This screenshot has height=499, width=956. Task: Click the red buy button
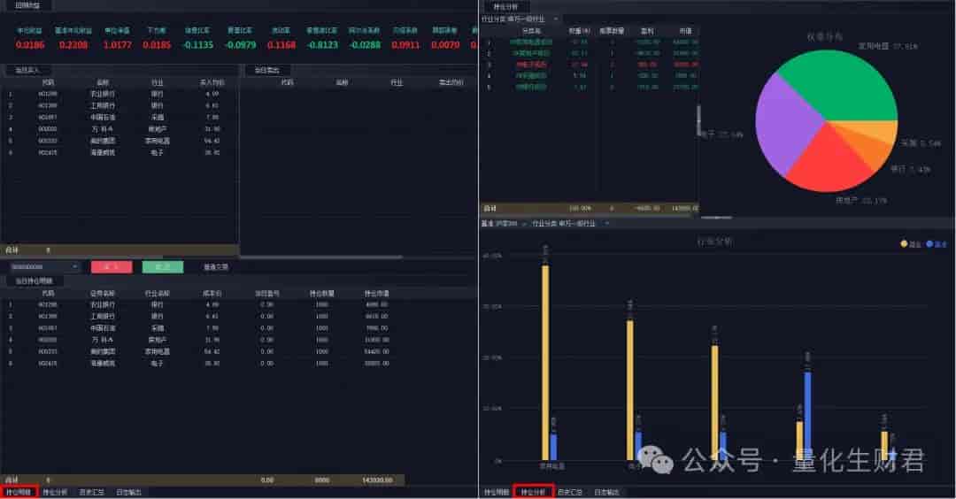point(112,267)
